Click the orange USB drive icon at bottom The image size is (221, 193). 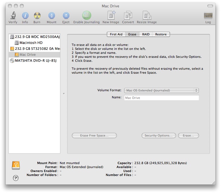pos(16,165)
